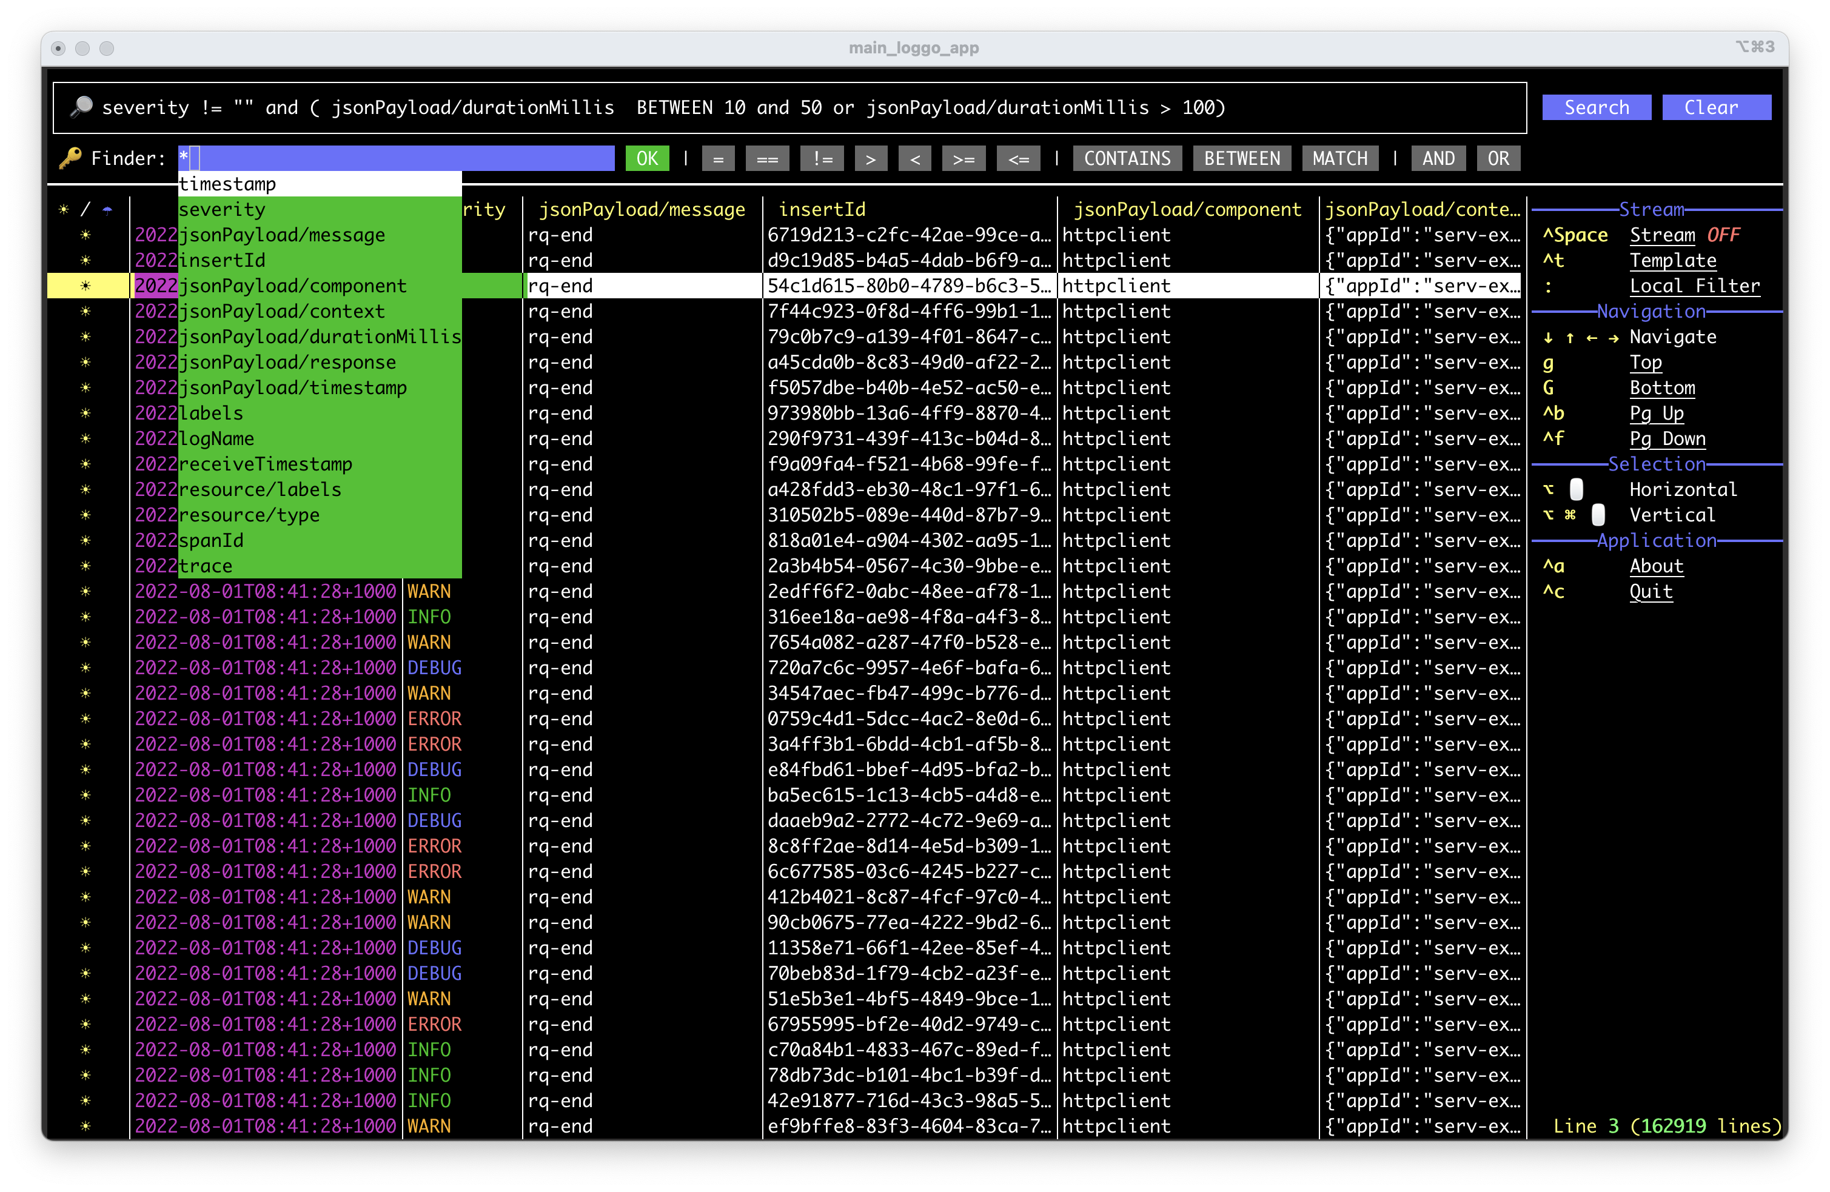
Task: Pick resource/type from the autocomplete list
Action: (249, 515)
